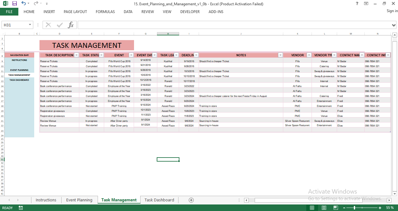The image size is (398, 211).
Task: Click the Insert Function fx icon
Action: [x=71, y=25]
